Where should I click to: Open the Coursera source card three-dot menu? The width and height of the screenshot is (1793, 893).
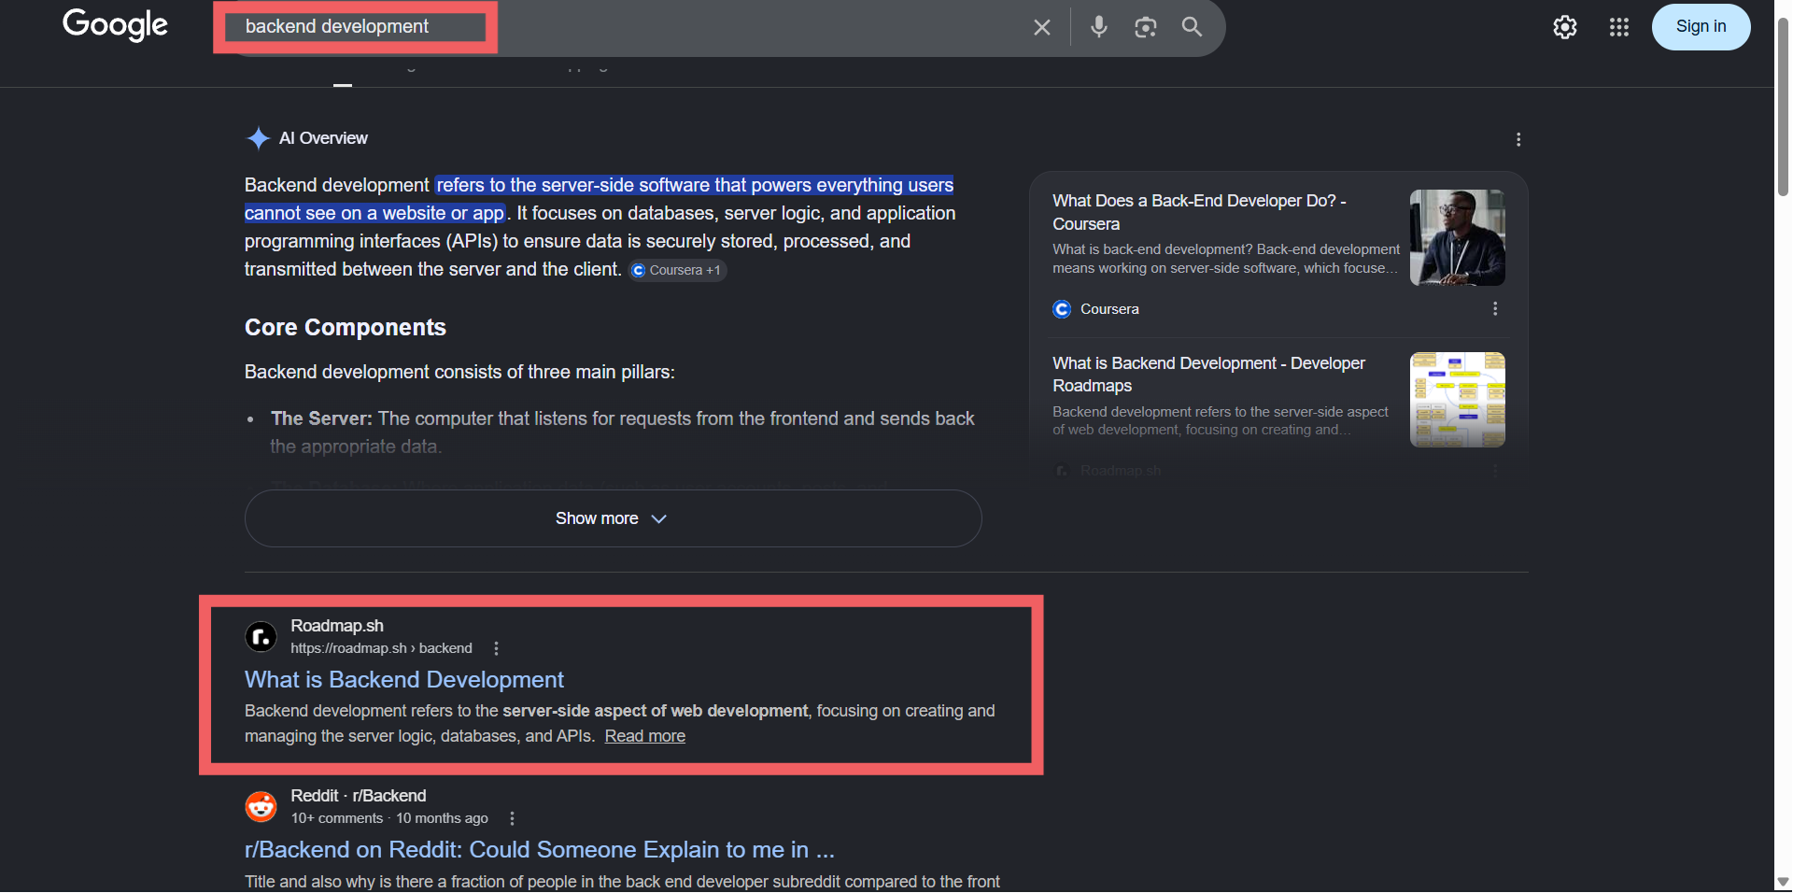tap(1495, 308)
